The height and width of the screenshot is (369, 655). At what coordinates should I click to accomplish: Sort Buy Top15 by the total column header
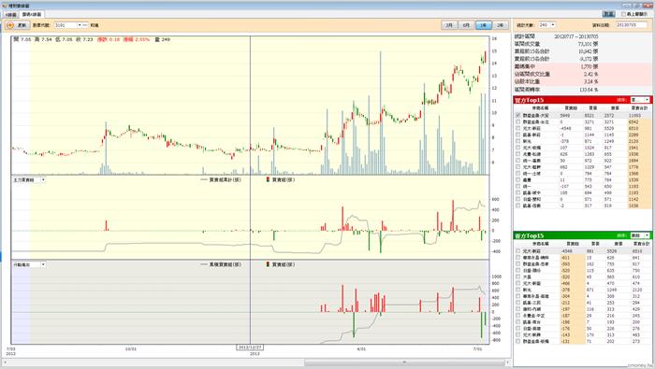[639, 108]
